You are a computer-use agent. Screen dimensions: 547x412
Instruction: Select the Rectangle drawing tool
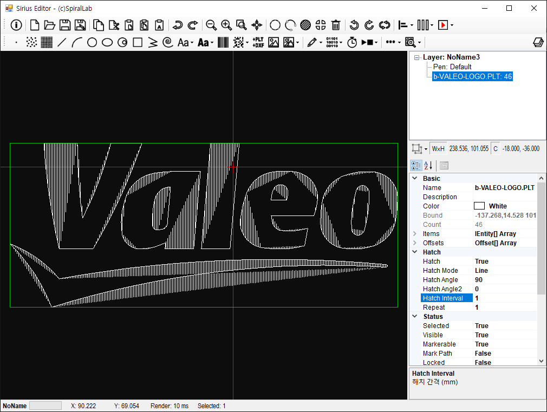(138, 43)
